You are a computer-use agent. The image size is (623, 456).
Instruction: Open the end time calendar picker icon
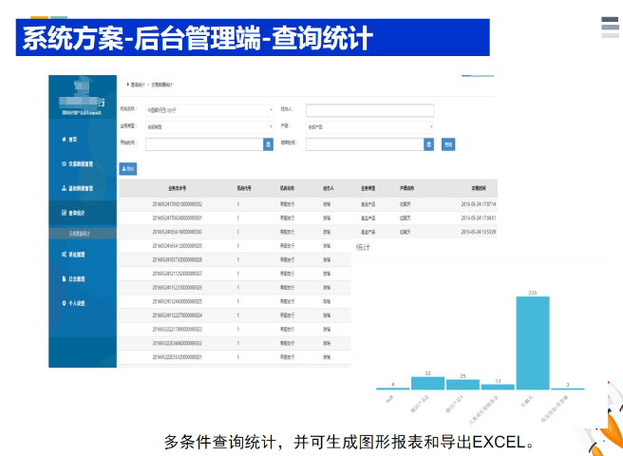pyautogui.click(x=428, y=144)
